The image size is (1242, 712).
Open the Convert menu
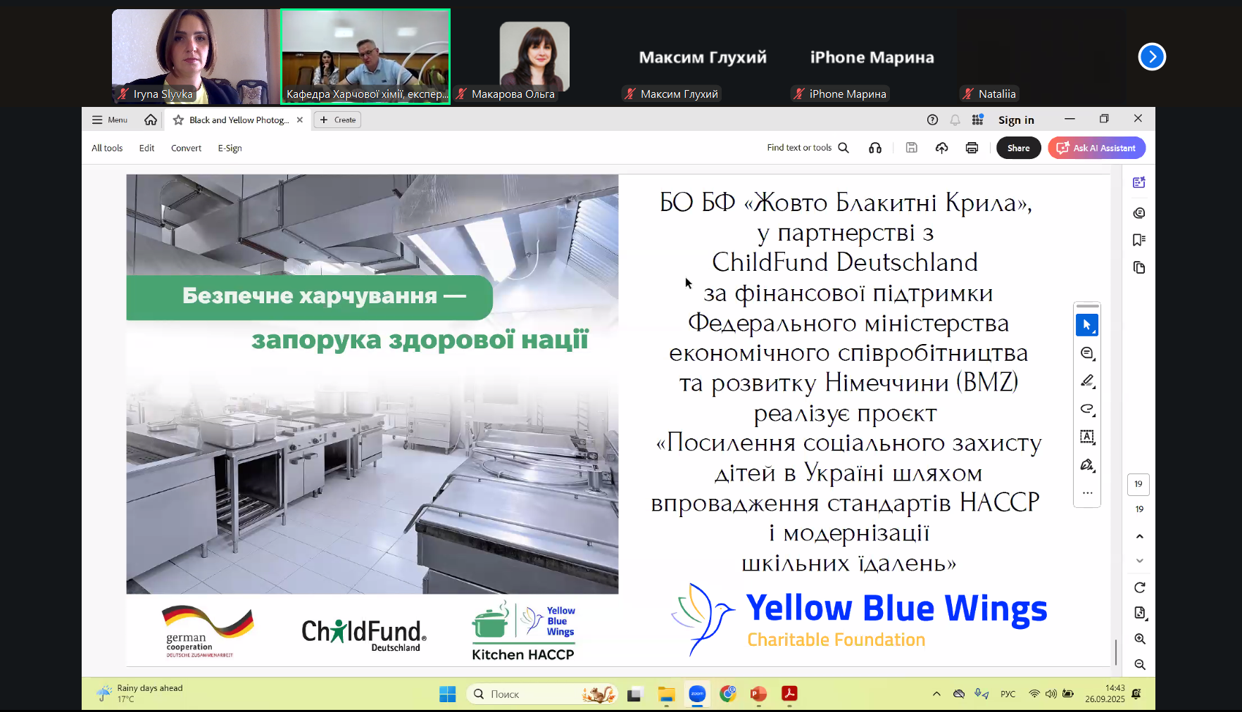[x=186, y=148]
